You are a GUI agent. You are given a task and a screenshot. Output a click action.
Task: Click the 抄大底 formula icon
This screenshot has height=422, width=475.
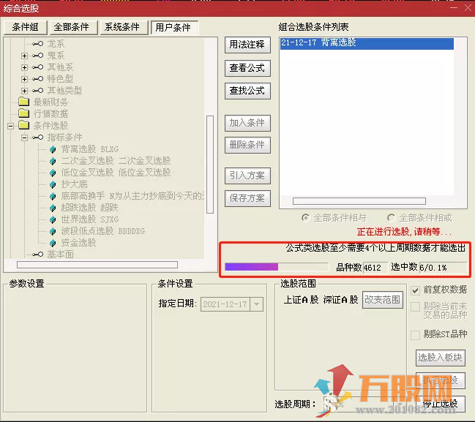point(53,184)
